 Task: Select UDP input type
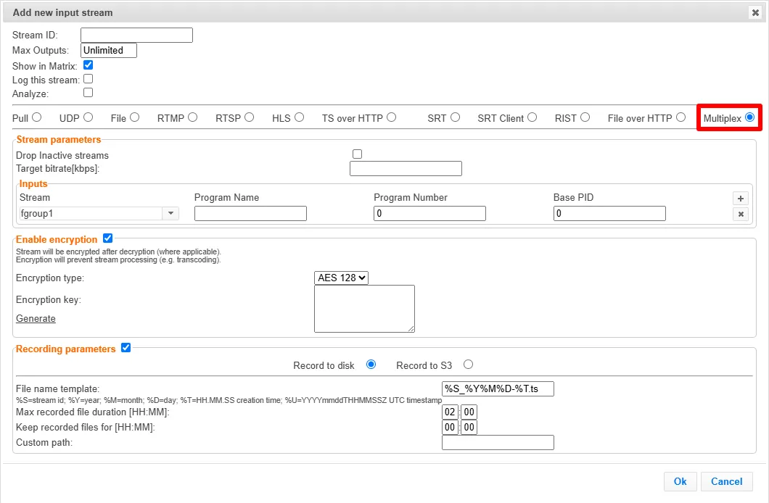(x=89, y=117)
